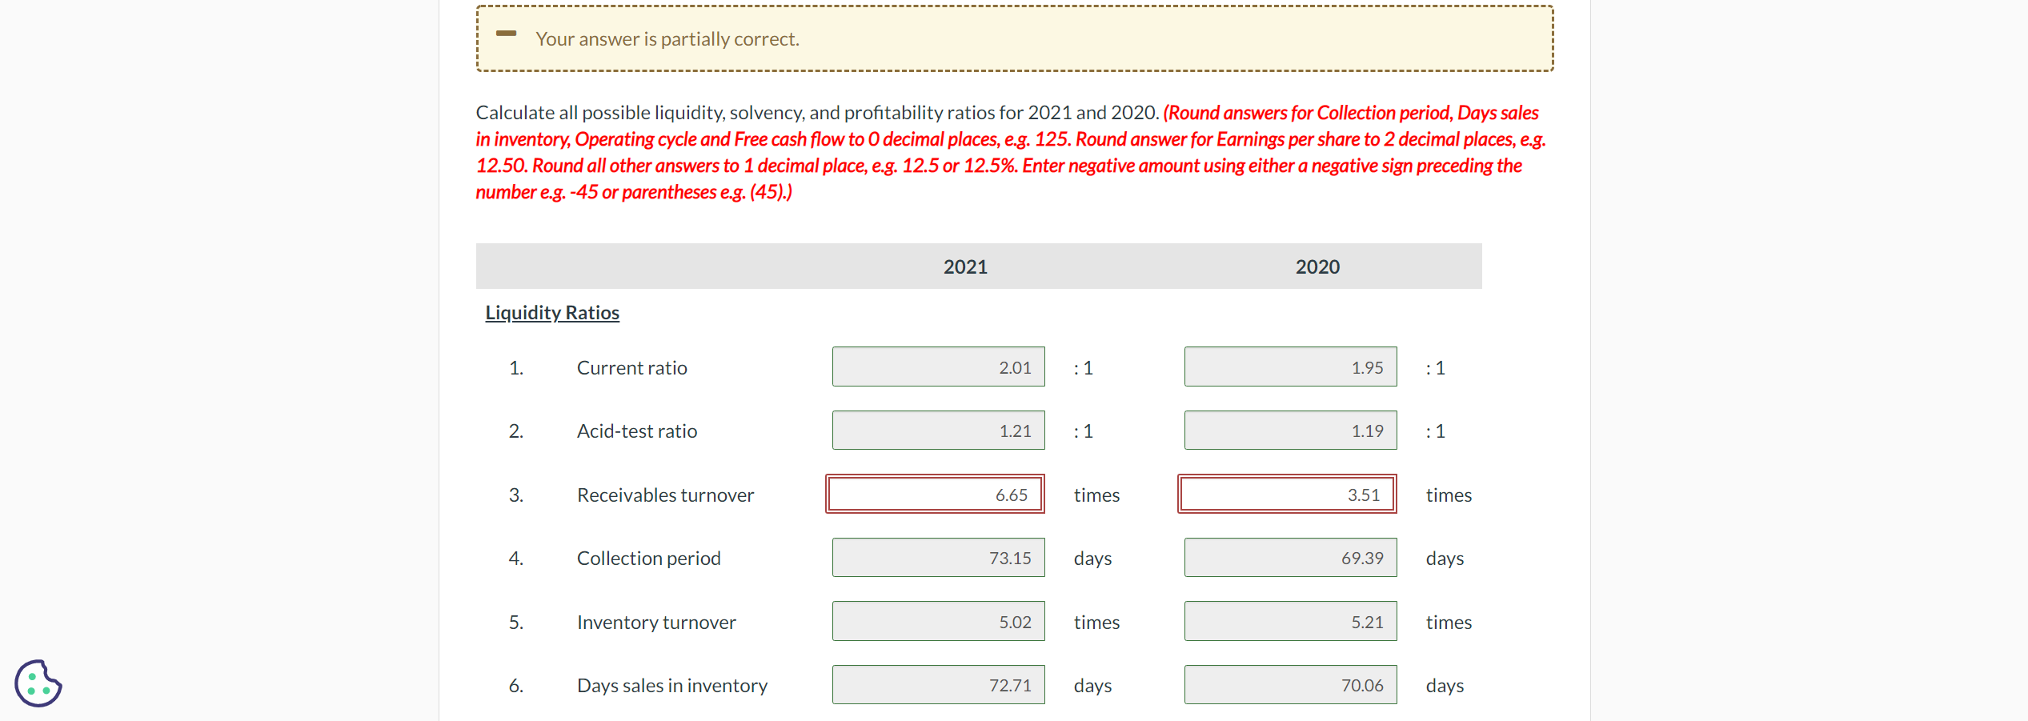This screenshot has height=721, width=2028.
Task: Click the Collection period 2020 input
Action: click(x=1289, y=557)
